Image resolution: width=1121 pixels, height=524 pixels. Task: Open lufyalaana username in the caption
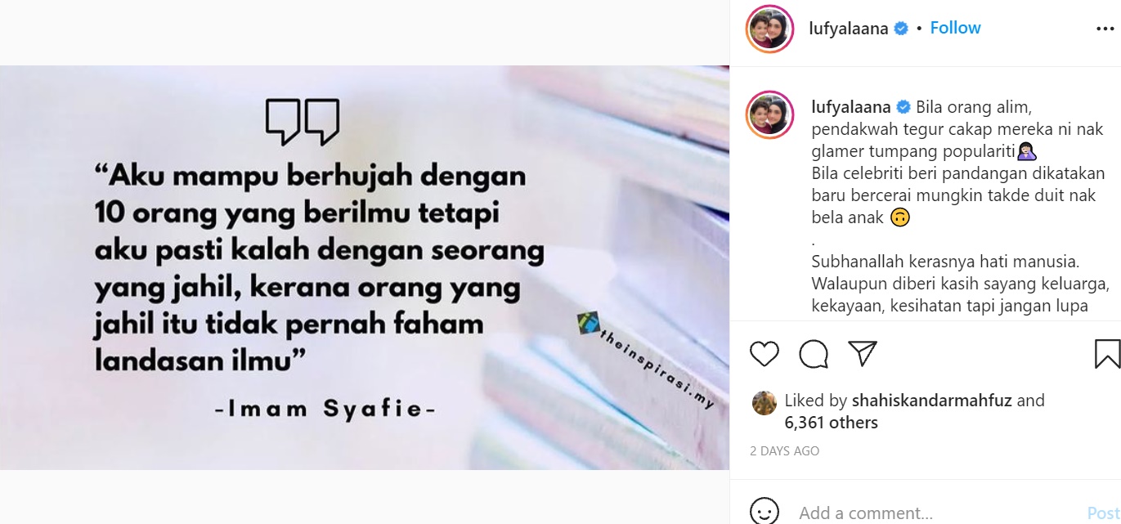pyautogui.click(x=851, y=107)
